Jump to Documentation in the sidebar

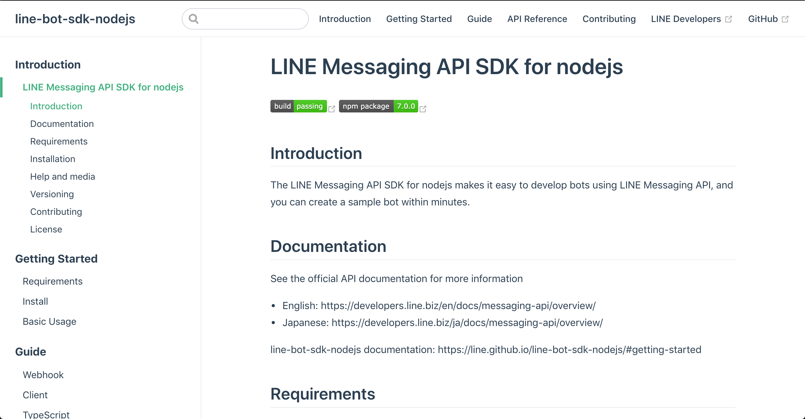click(x=62, y=124)
